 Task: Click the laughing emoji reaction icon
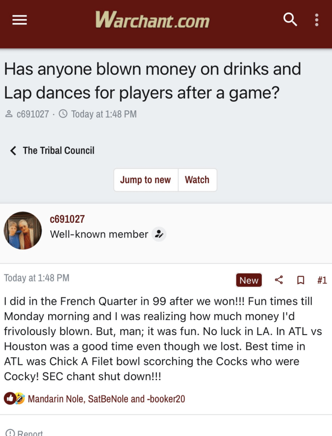point(20,399)
